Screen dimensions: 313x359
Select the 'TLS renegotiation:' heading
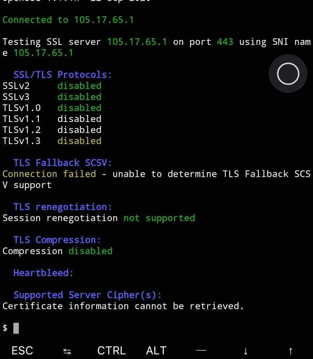coord(63,207)
